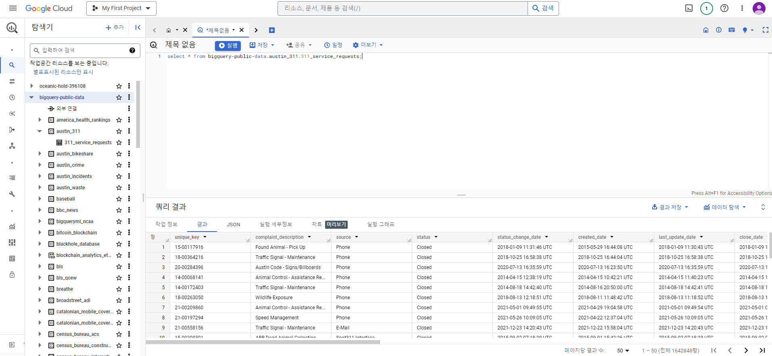Open the top bar more options menu

pyautogui.click(x=742, y=8)
